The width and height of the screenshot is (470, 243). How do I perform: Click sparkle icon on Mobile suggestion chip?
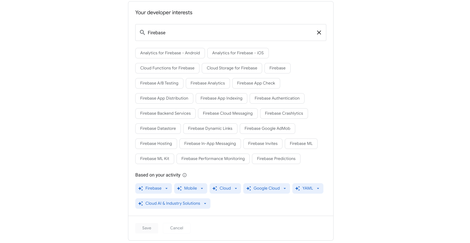(179, 188)
